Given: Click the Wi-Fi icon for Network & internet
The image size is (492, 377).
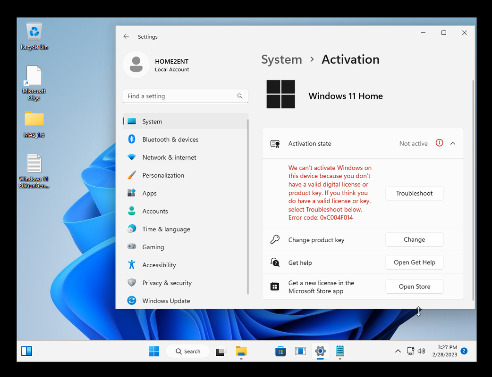Looking at the screenshot, I should coord(131,157).
